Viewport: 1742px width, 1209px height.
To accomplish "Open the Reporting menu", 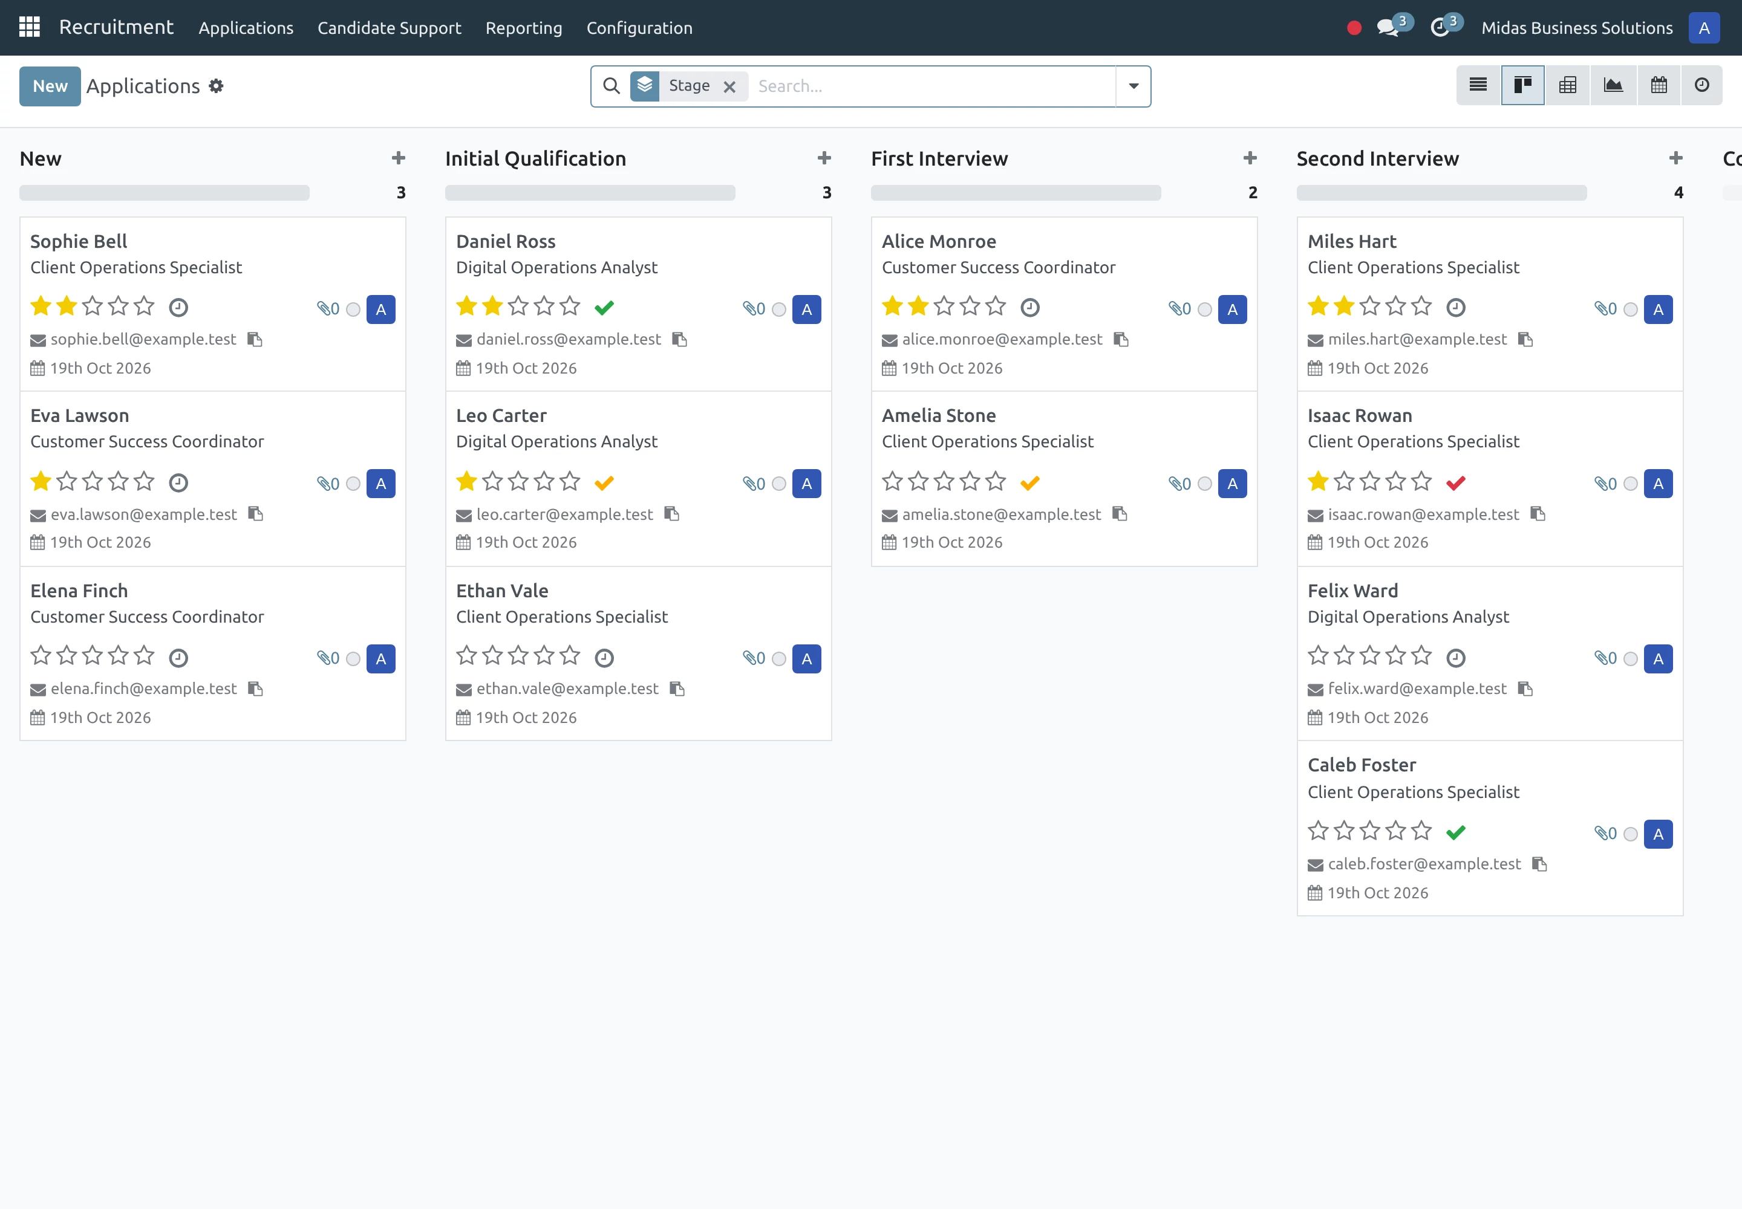I will (x=524, y=28).
